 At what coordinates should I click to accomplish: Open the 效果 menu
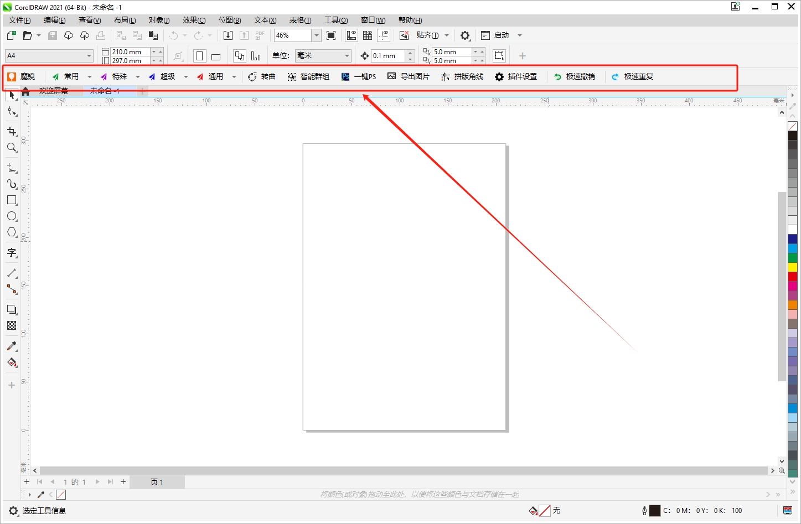tap(194, 20)
